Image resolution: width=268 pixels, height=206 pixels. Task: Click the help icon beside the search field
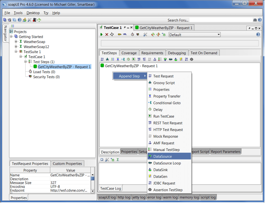click(260, 20)
